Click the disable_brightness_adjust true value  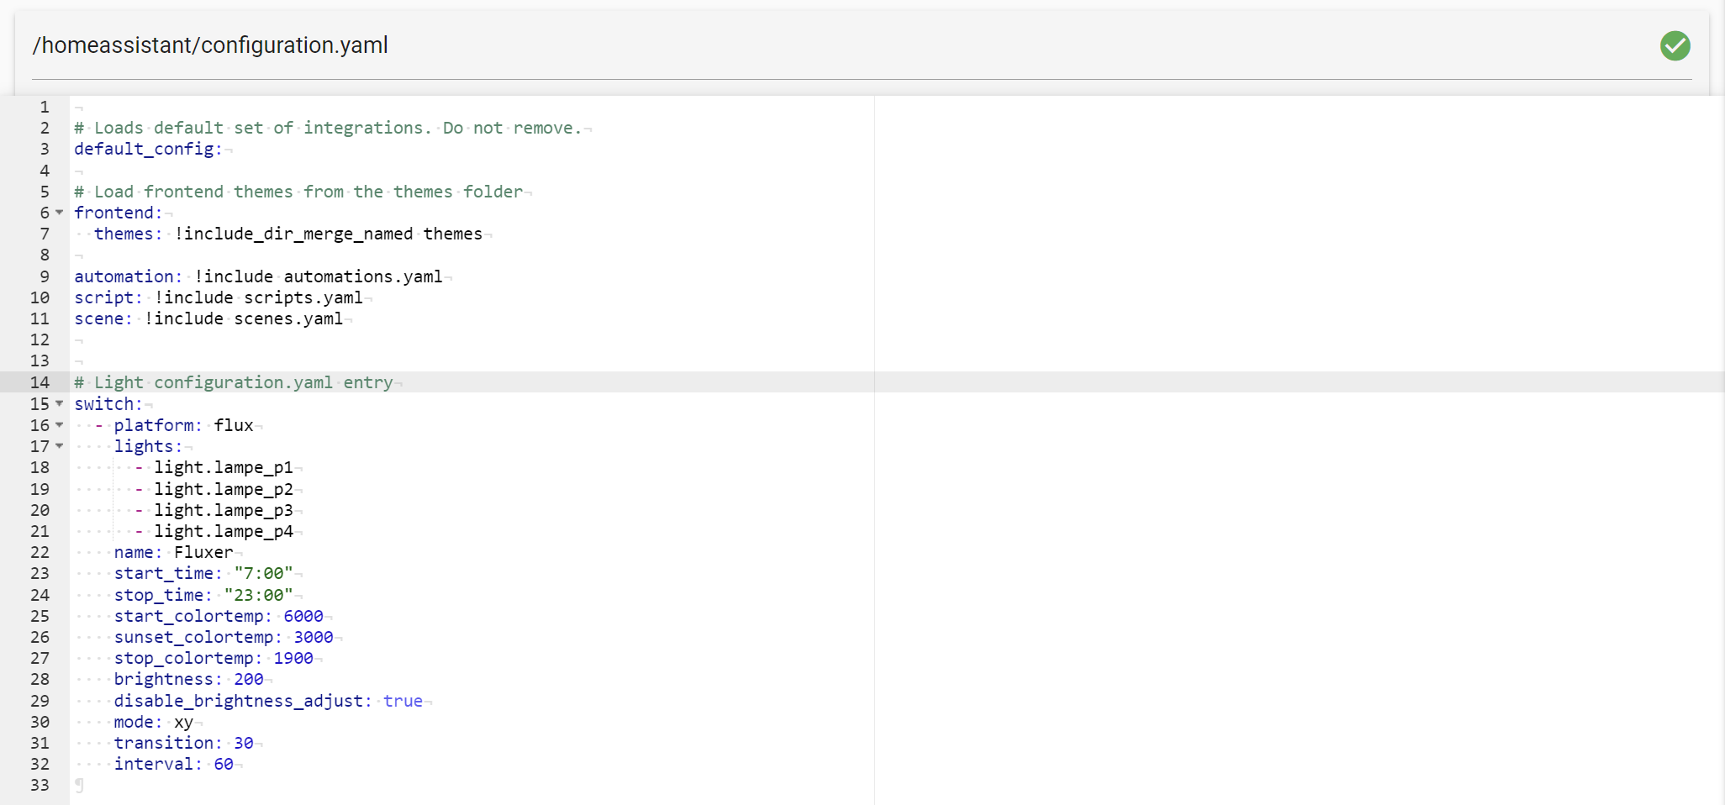coord(403,701)
